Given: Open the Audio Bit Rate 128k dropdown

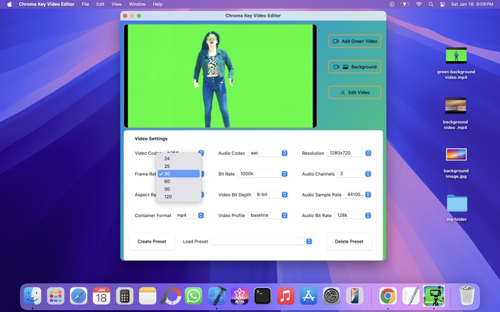Looking at the screenshot, I should point(353,215).
